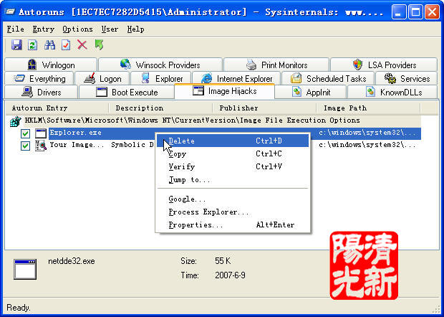
Task: Click the Autoruns title bar application icon
Action: click(x=10, y=12)
